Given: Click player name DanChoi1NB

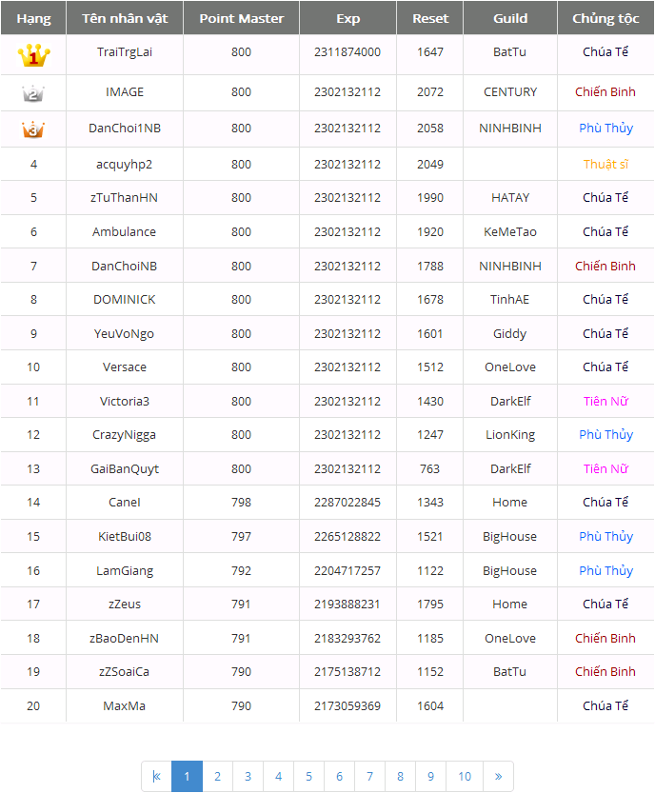Looking at the screenshot, I should pos(125,129).
